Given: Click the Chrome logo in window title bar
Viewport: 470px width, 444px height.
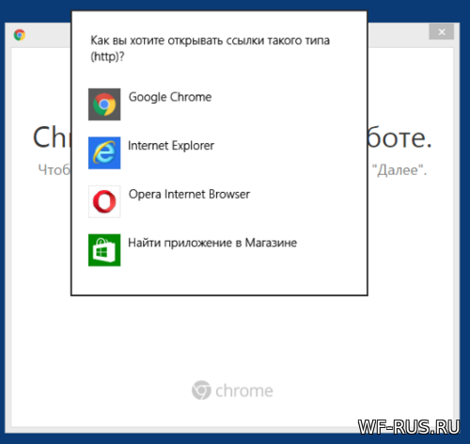Looking at the screenshot, I should [x=20, y=35].
